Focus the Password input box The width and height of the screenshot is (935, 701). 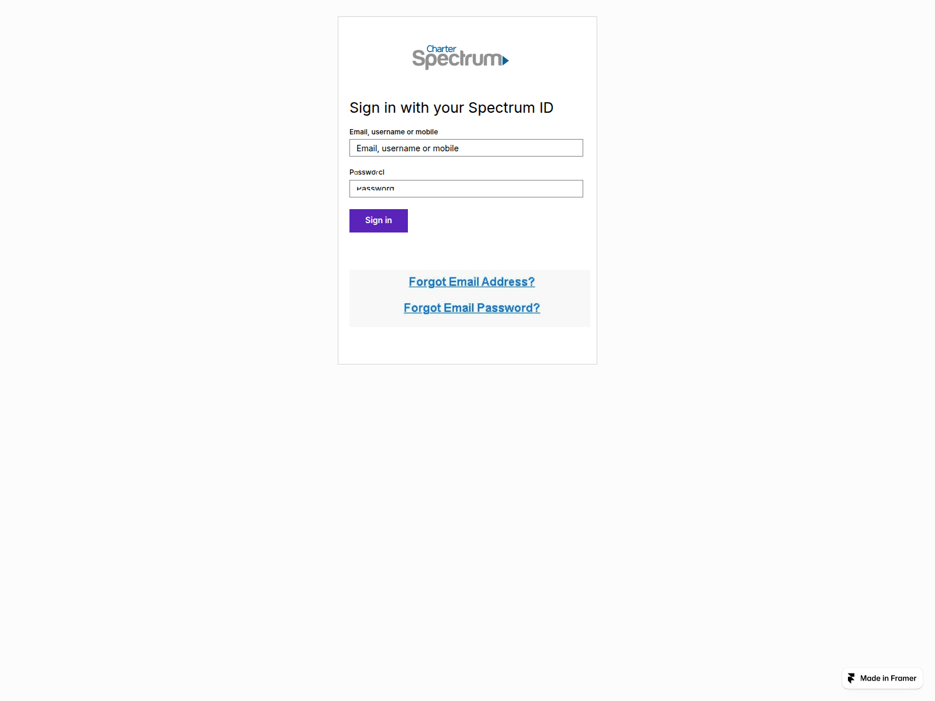click(466, 189)
